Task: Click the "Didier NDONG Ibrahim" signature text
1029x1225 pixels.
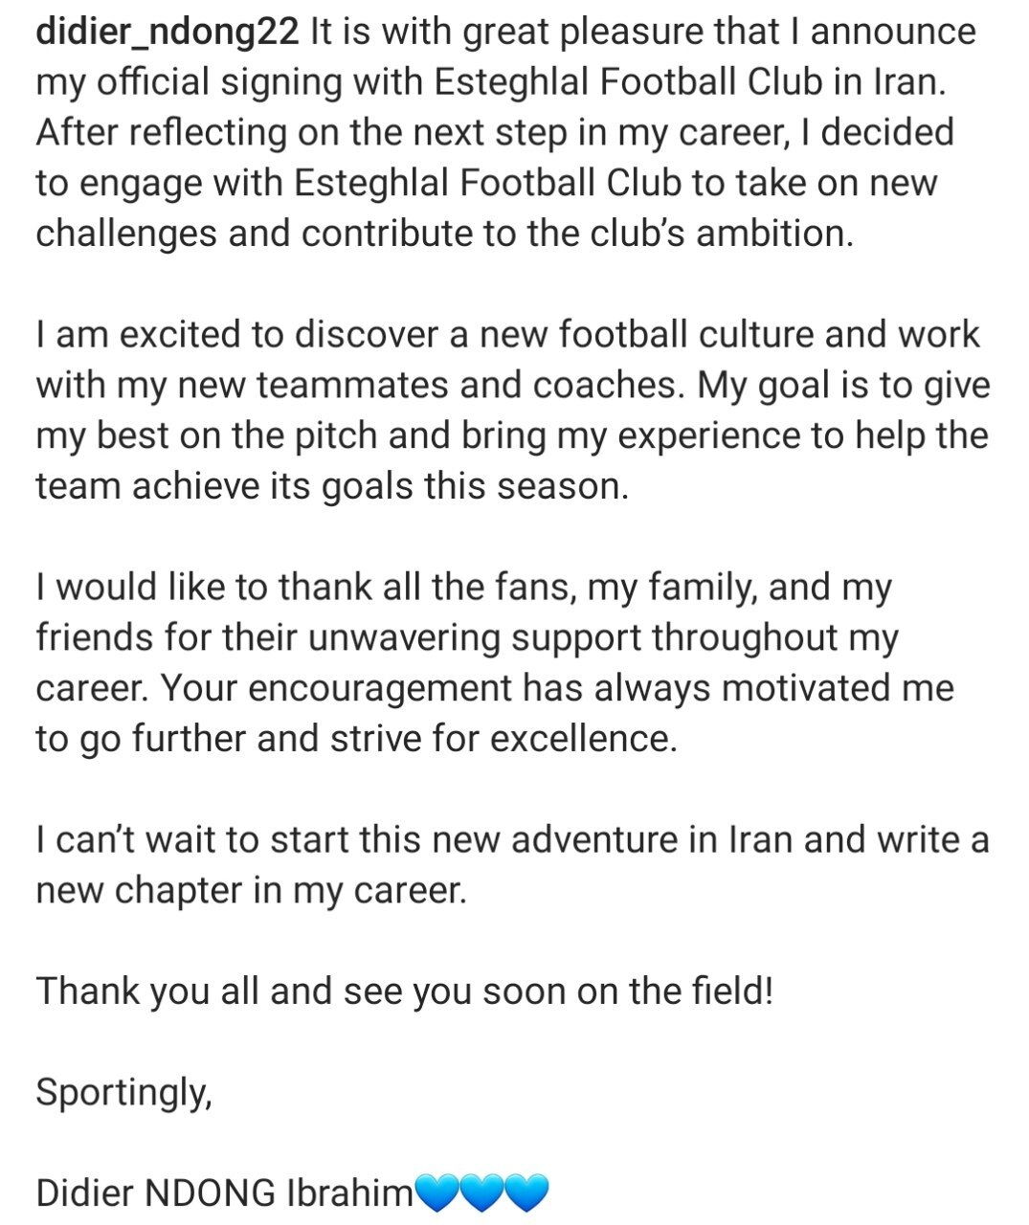Action: pos(224,1193)
